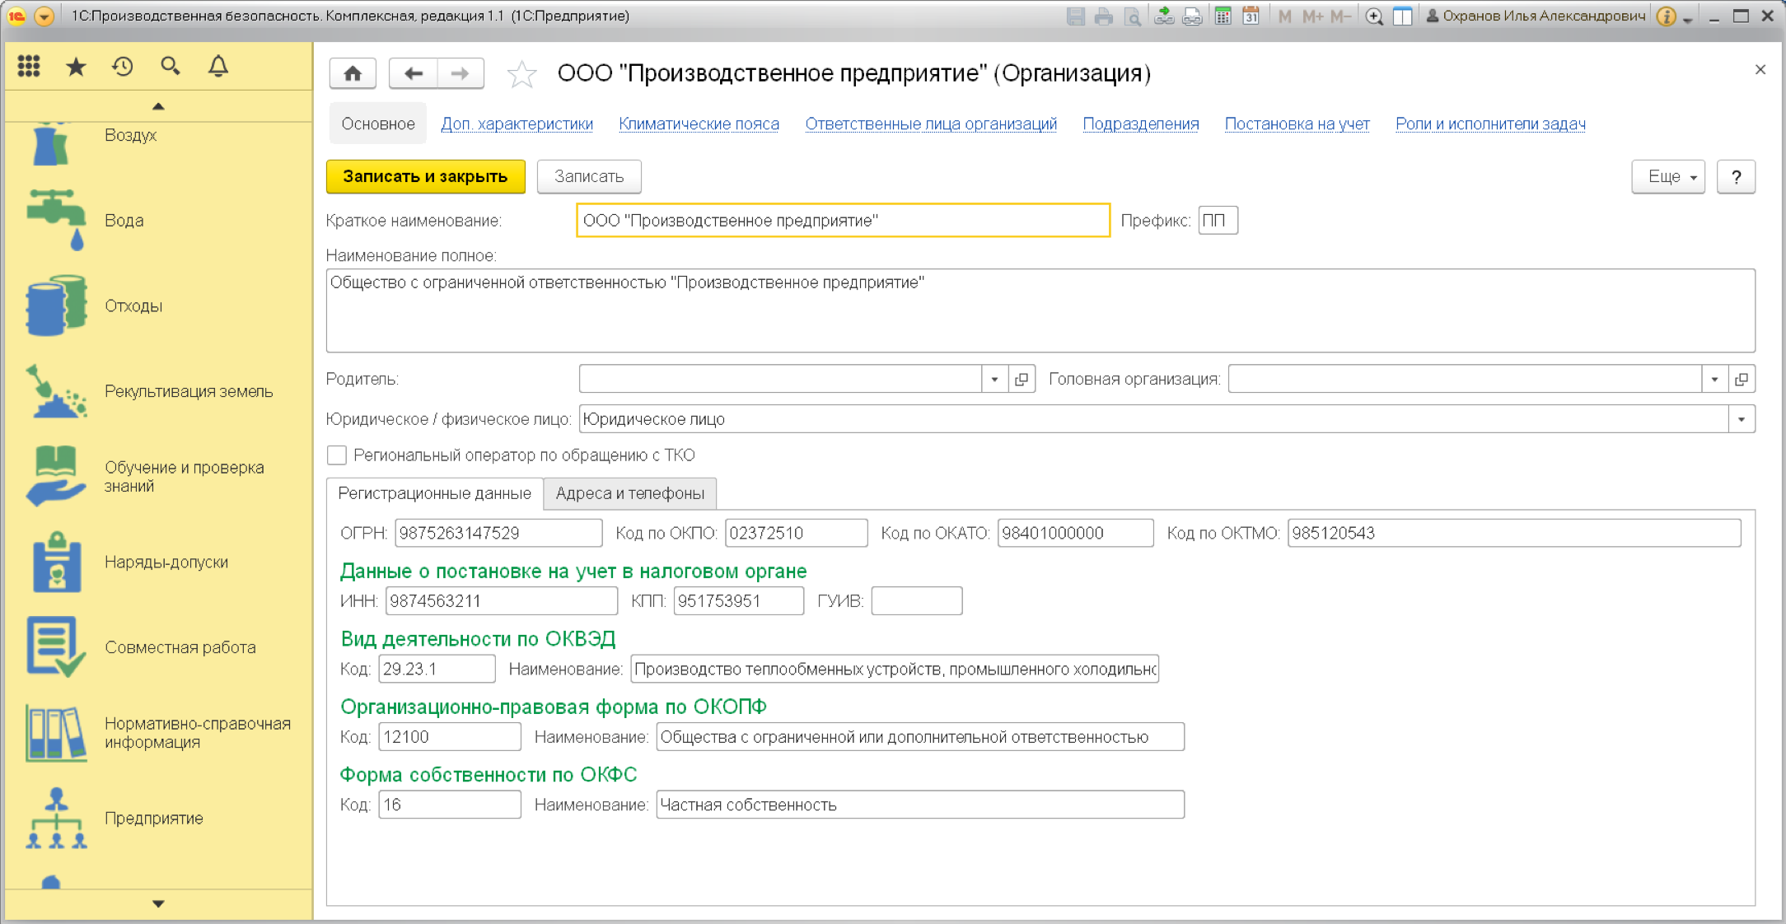
Task: Click the ИНН field
Action: point(501,600)
